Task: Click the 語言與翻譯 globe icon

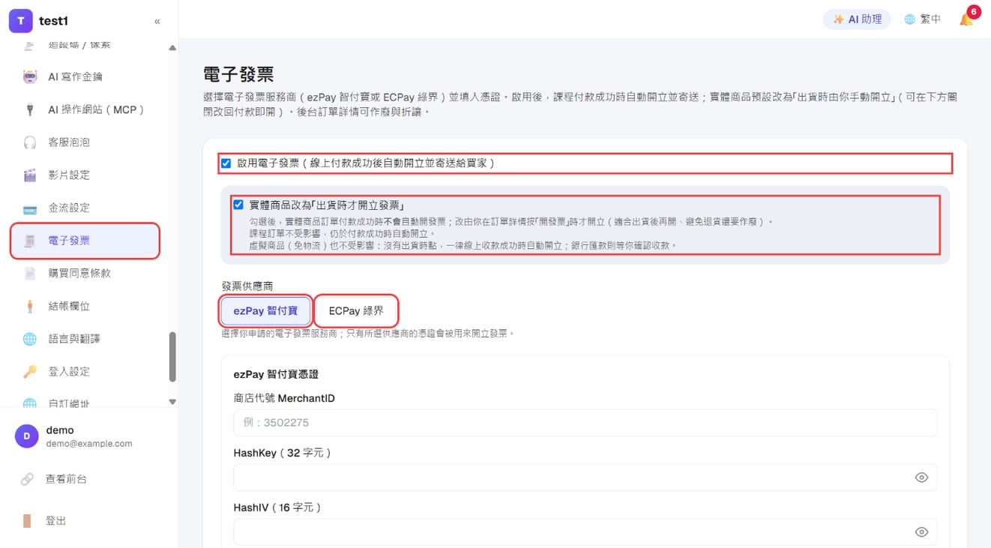Action: click(x=30, y=339)
